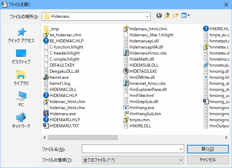Click the Cancel (キャンセル) button

pyautogui.click(x=208, y=160)
